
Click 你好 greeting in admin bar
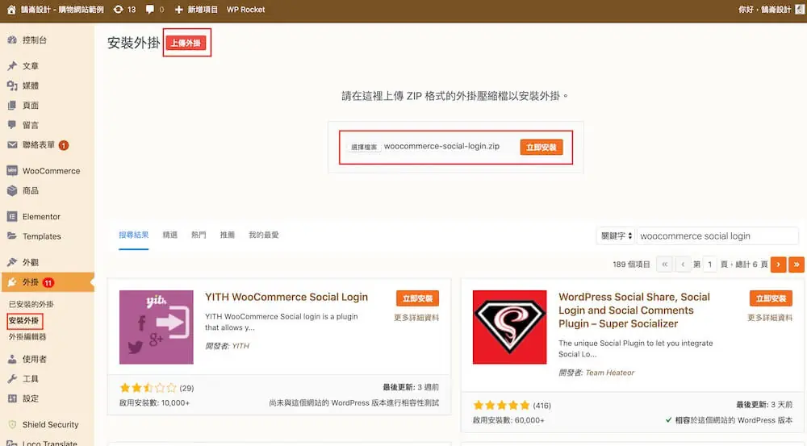[x=764, y=9]
